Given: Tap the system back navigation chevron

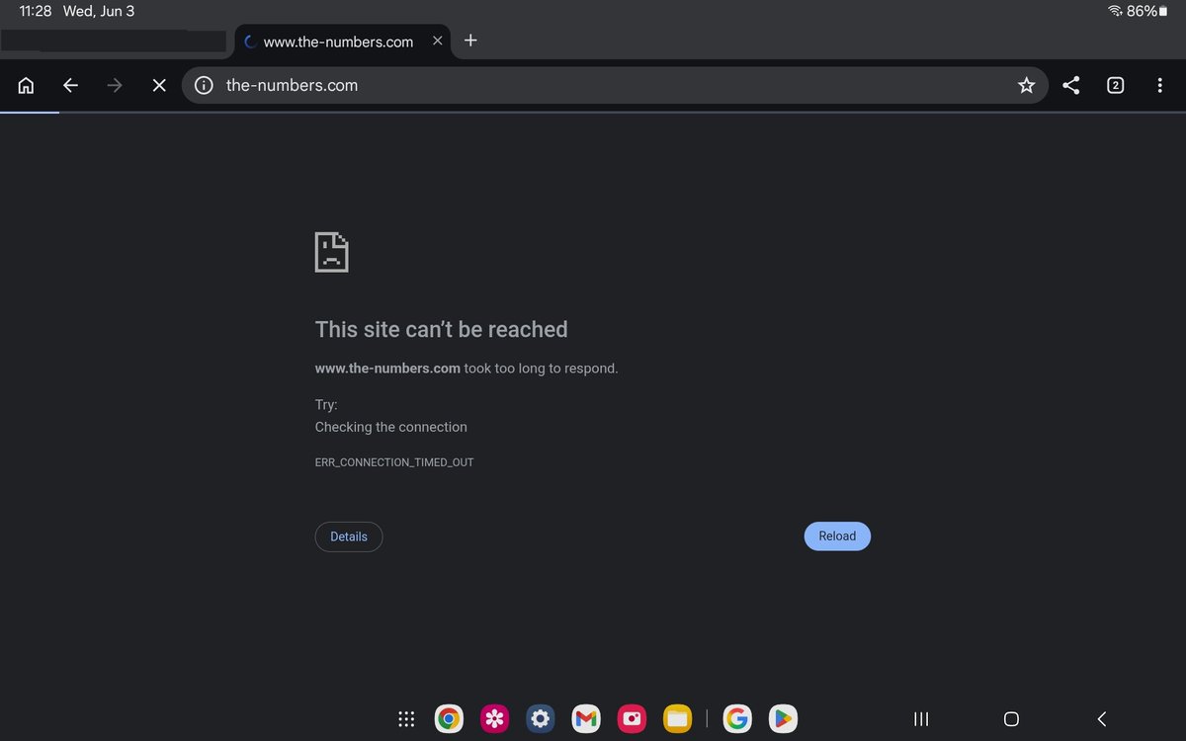Looking at the screenshot, I should tap(1101, 719).
